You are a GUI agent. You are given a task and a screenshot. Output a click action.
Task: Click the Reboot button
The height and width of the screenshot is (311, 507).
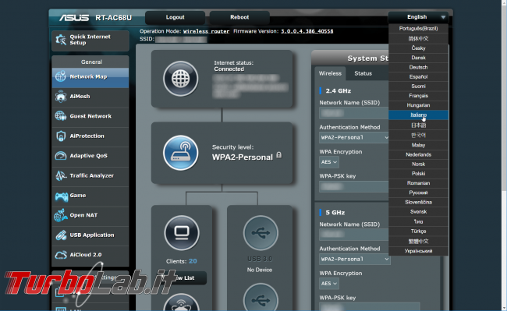[x=239, y=17]
